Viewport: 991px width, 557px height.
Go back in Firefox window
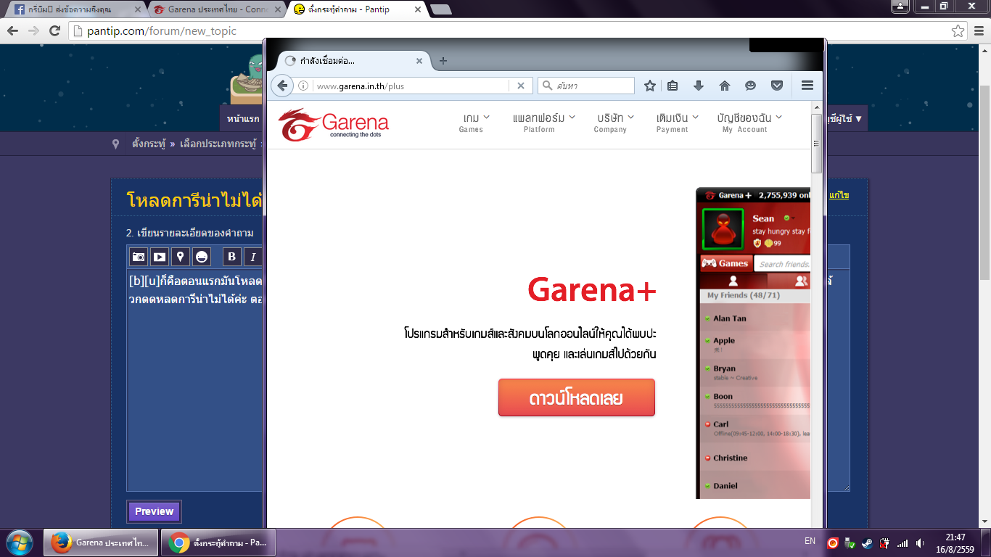283,86
